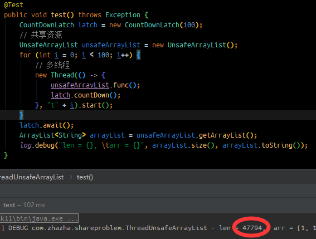
Task: Click log.debug call
Action: point(37,145)
